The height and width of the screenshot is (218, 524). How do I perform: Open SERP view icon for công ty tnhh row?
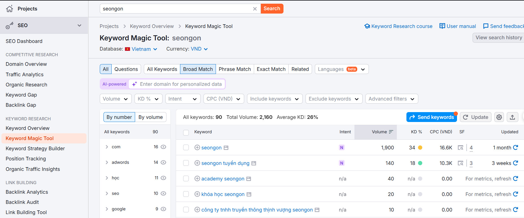(x=317, y=210)
